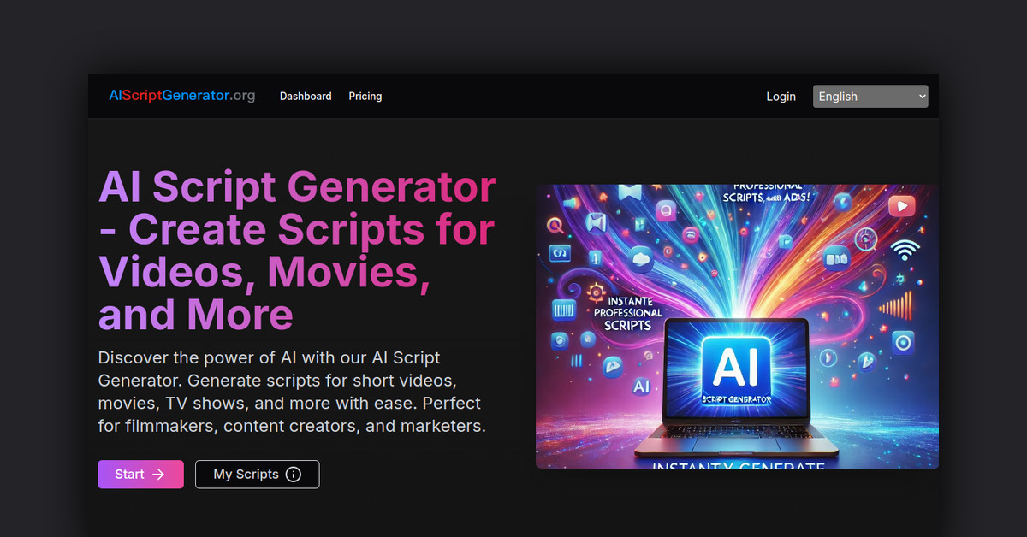The width and height of the screenshot is (1027, 537).
Task: Click the info circle icon beside My Scripts
Action: pos(294,475)
